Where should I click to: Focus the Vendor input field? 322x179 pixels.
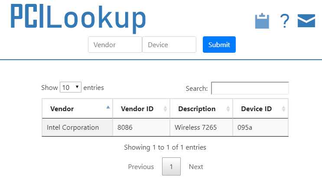115,45
